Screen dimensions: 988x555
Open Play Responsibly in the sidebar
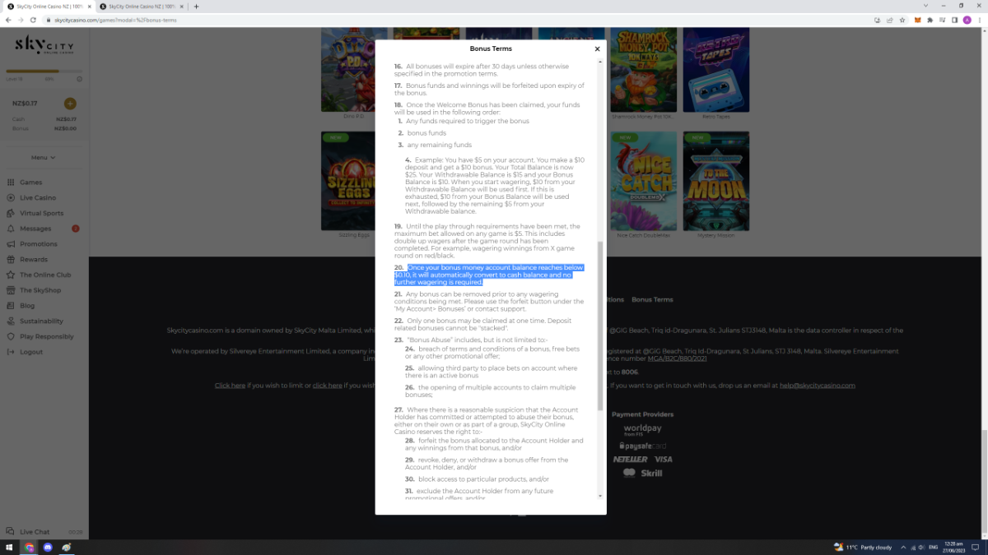coord(45,337)
